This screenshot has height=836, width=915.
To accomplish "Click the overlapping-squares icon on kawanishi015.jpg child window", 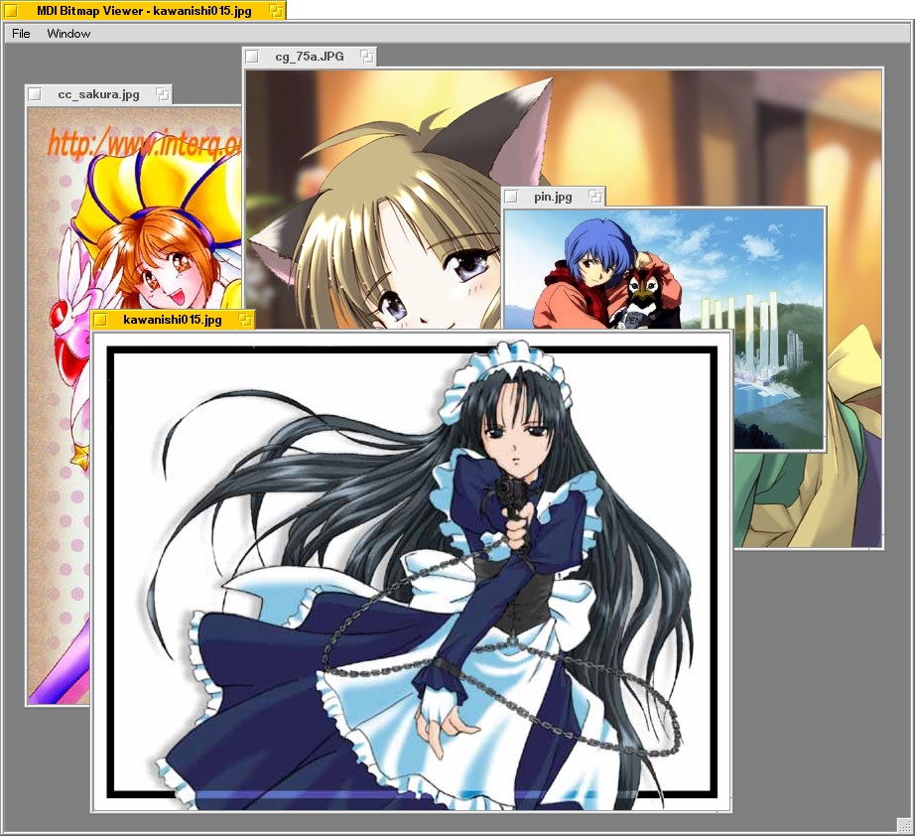I will tap(245, 320).
